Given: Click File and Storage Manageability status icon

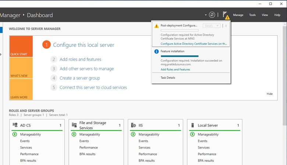Looking at the screenshot, I should coord(74,134).
